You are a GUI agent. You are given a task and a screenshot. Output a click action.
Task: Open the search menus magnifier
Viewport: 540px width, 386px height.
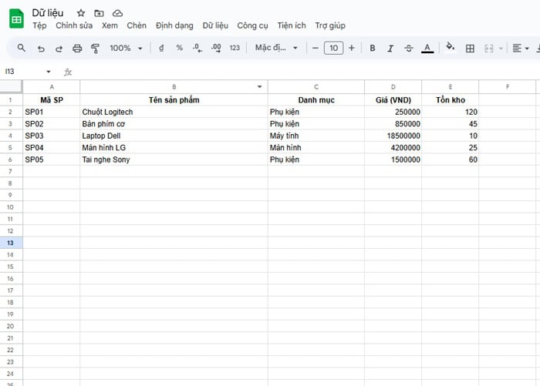(22, 48)
